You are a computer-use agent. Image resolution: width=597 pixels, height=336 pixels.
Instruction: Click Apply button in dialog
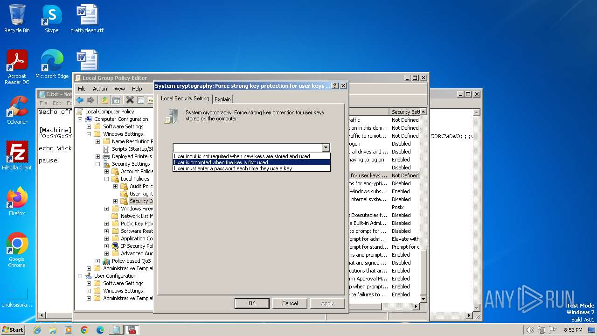pyautogui.click(x=327, y=303)
